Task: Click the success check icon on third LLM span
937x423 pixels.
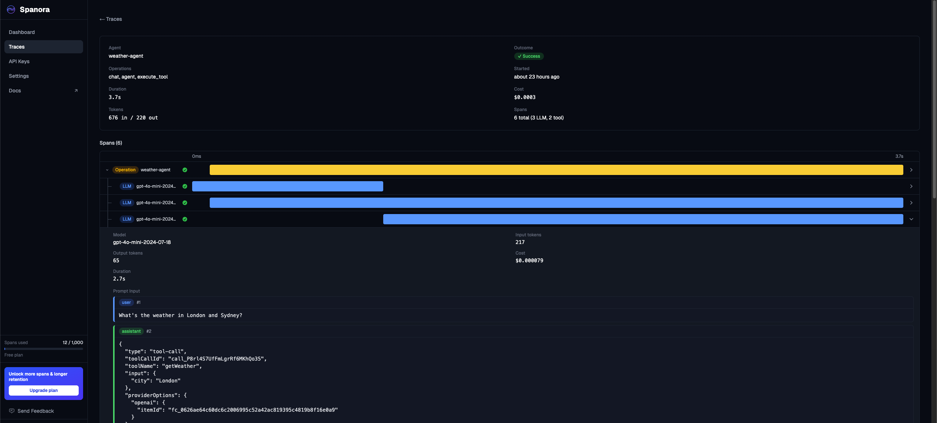Action: pyautogui.click(x=185, y=219)
